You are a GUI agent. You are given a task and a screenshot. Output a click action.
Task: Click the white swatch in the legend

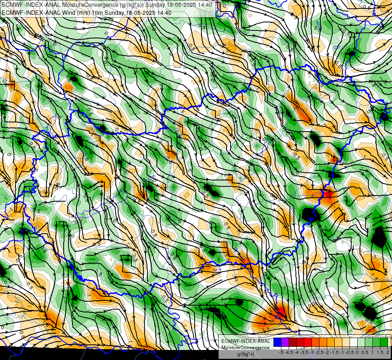coord(354,342)
